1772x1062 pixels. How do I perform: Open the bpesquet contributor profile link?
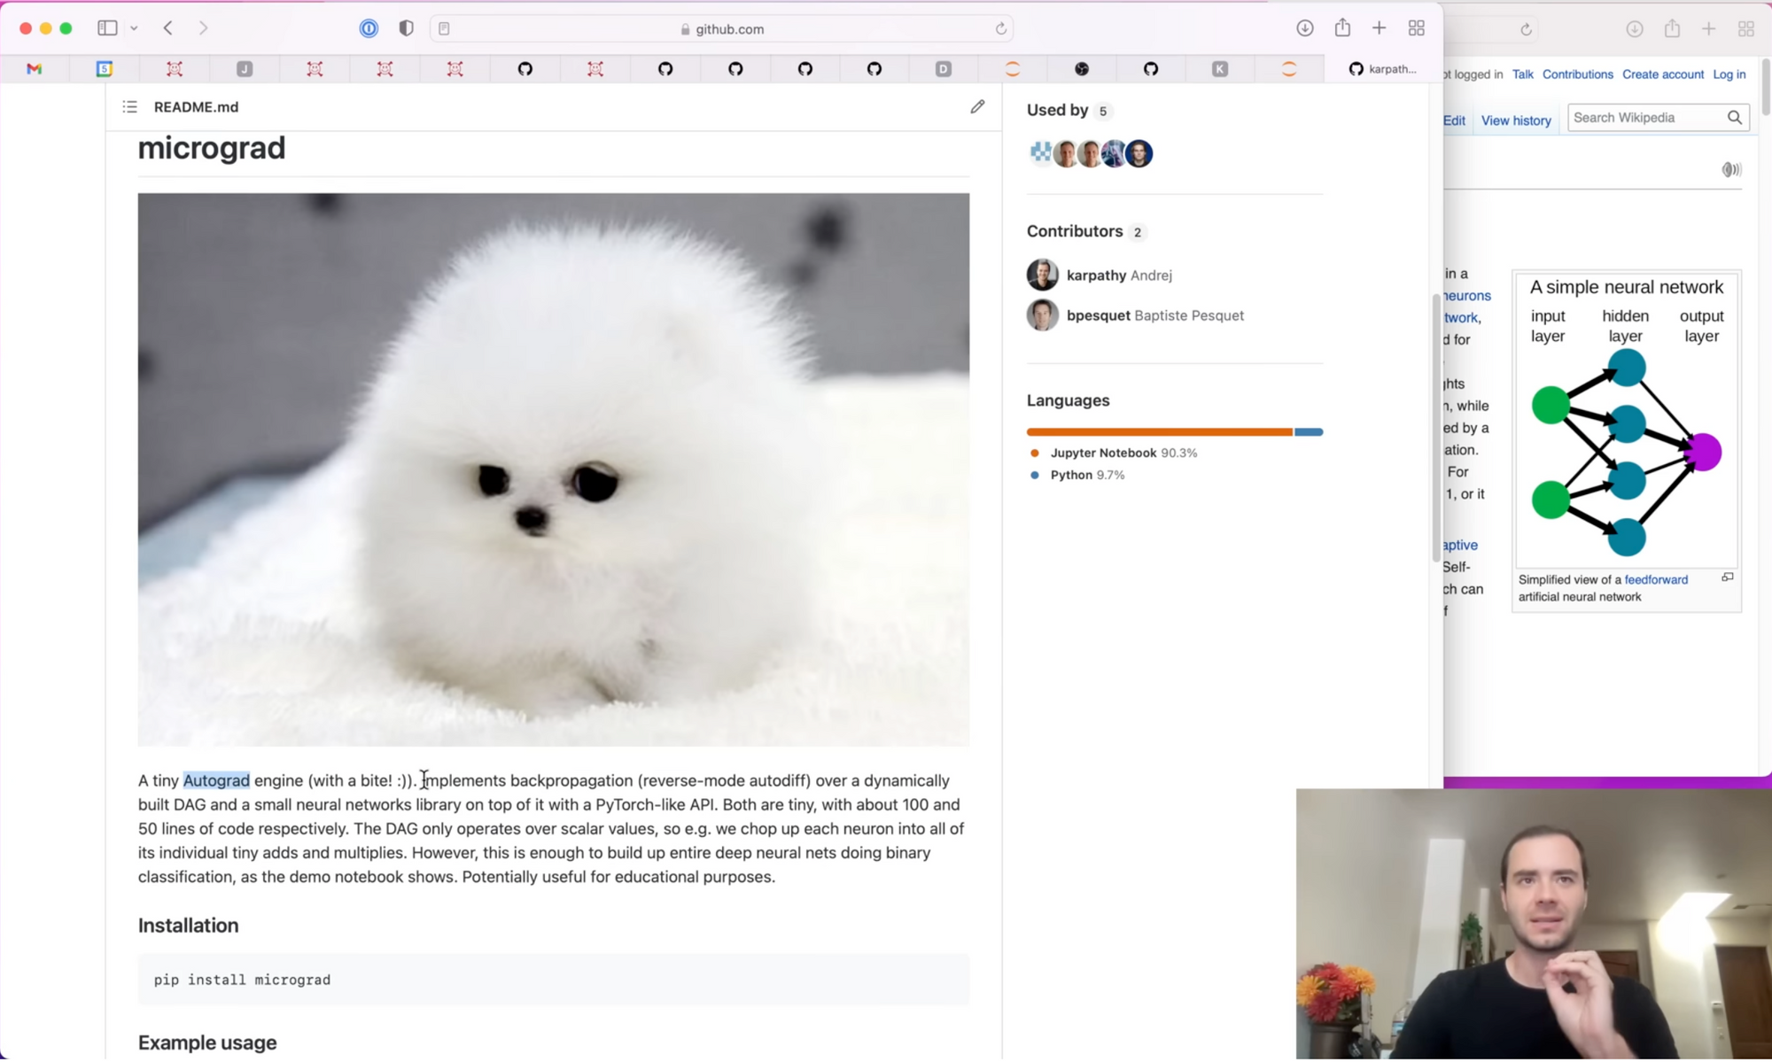tap(1098, 316)
